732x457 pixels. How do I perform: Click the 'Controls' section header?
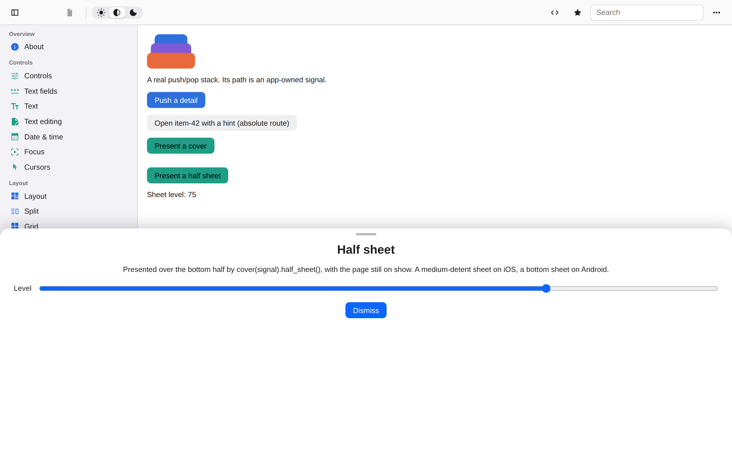(x=21, y=63)
